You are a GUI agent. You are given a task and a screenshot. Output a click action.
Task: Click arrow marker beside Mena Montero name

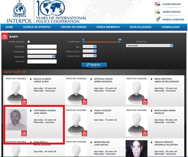click(151, 79)
